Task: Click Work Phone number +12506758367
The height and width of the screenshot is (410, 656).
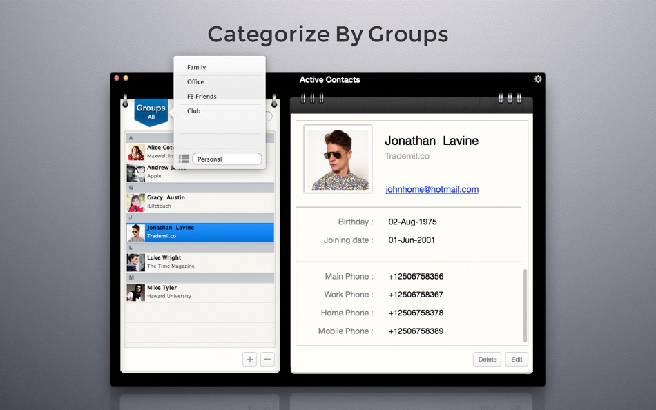Action: pos(416,295)
